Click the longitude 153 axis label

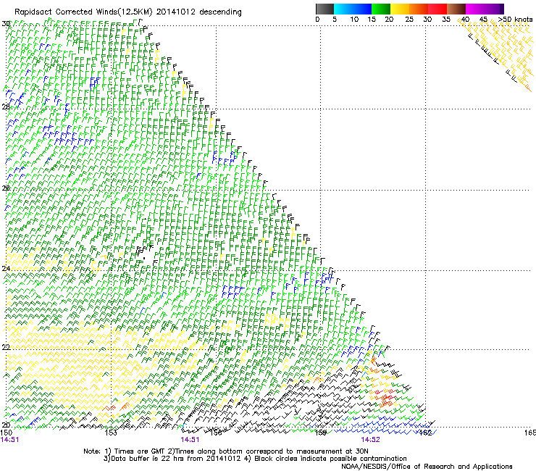[x=111, y=433]
